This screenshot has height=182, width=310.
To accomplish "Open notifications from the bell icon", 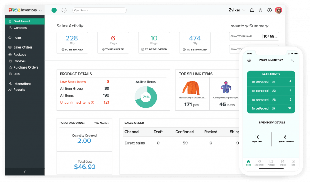I will tap(252, 10).
